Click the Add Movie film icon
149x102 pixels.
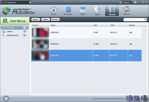tap(5, 21)
